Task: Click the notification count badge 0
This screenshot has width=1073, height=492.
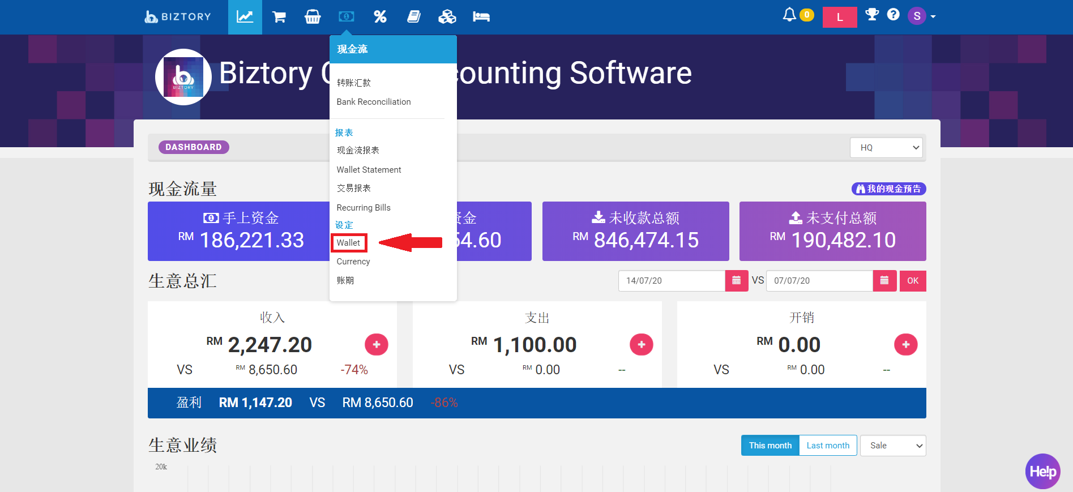Action: point(807,15)
